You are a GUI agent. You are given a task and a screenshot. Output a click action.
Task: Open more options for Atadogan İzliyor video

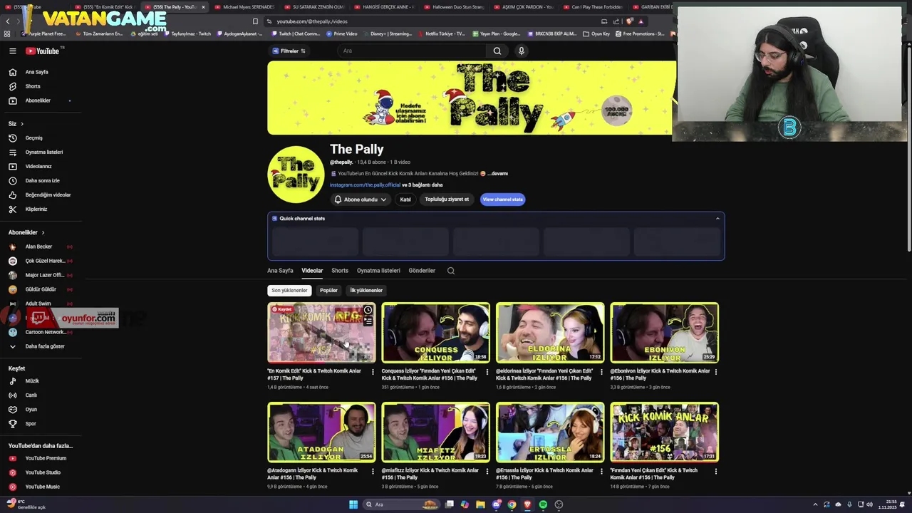[373, 472]
